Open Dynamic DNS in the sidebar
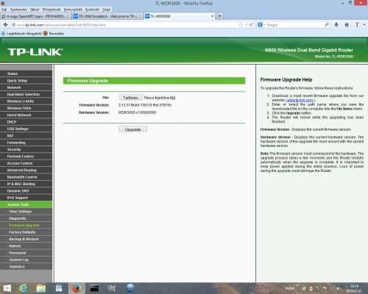368x294 pixels. (x=26, y=190)
